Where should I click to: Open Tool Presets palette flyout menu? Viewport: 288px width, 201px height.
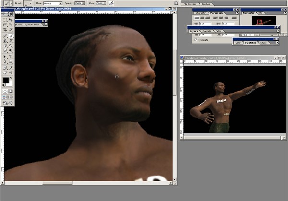pyautogui.click(x=46, y=24)
